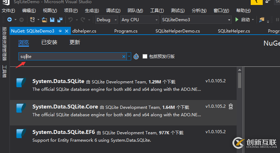Click the package list scrollbar thumb

[x=240, y=80]
